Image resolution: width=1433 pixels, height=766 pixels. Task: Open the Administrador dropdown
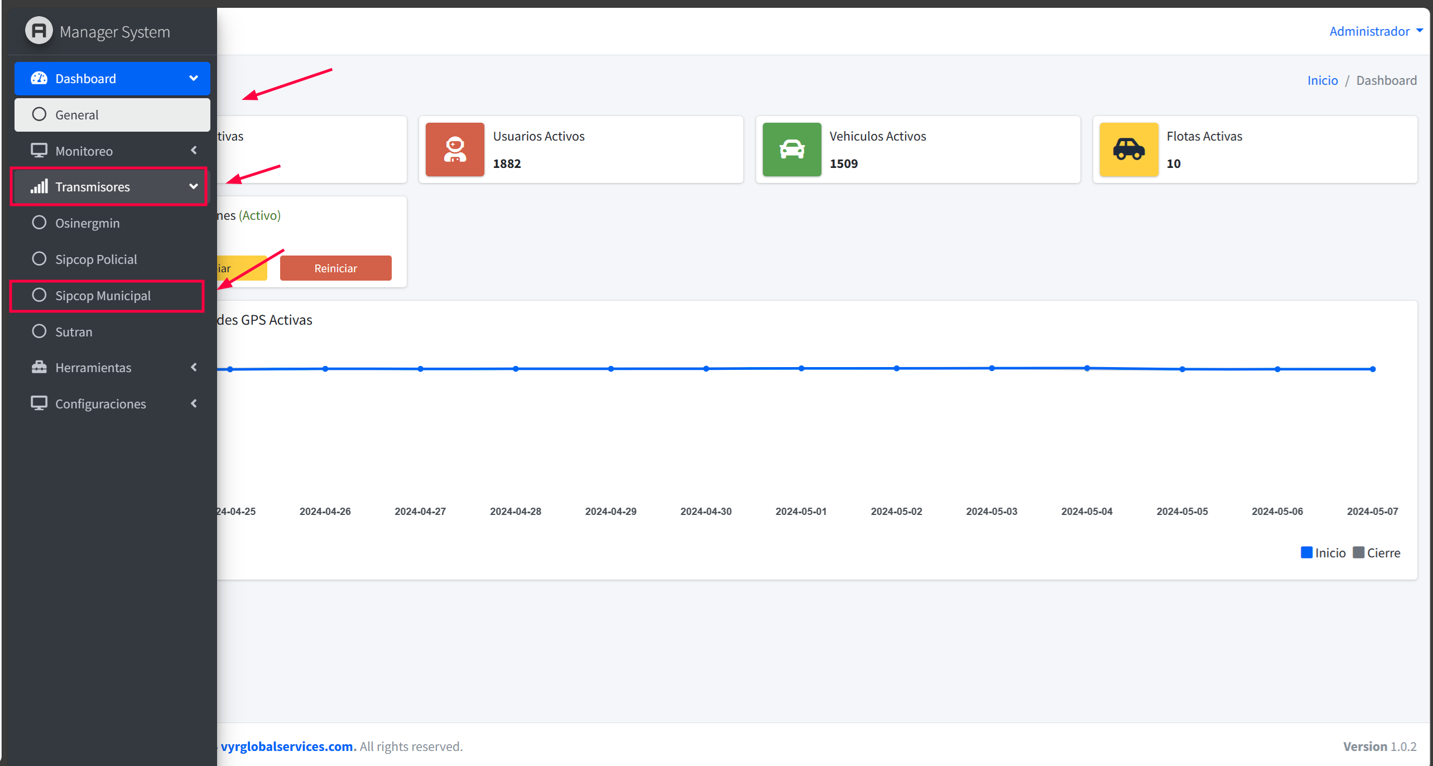(x=1376, y=31)
